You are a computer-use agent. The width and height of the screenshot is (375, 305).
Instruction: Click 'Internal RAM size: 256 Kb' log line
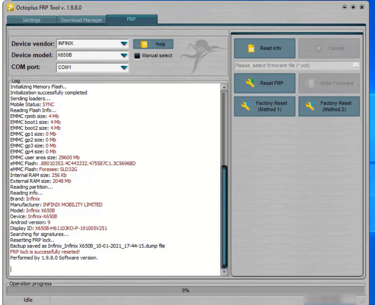coord(38,175)
